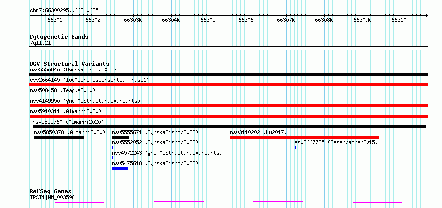Click the nsv5910311 (Almarri2020) label

click(x=66, y=111)
